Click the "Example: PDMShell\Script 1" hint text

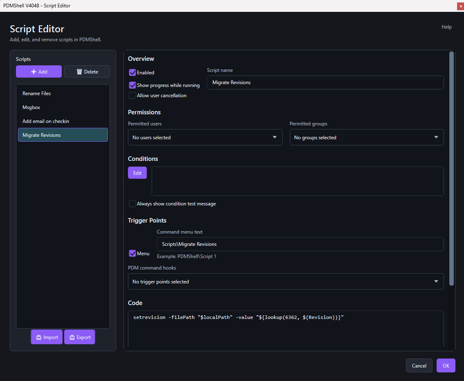pyautogui.click(x=186, y=256)
